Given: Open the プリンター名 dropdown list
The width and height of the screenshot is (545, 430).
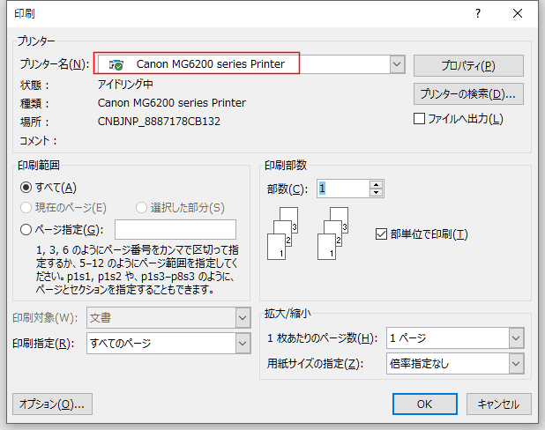Looking at the screenshot, I should [397, 64].
